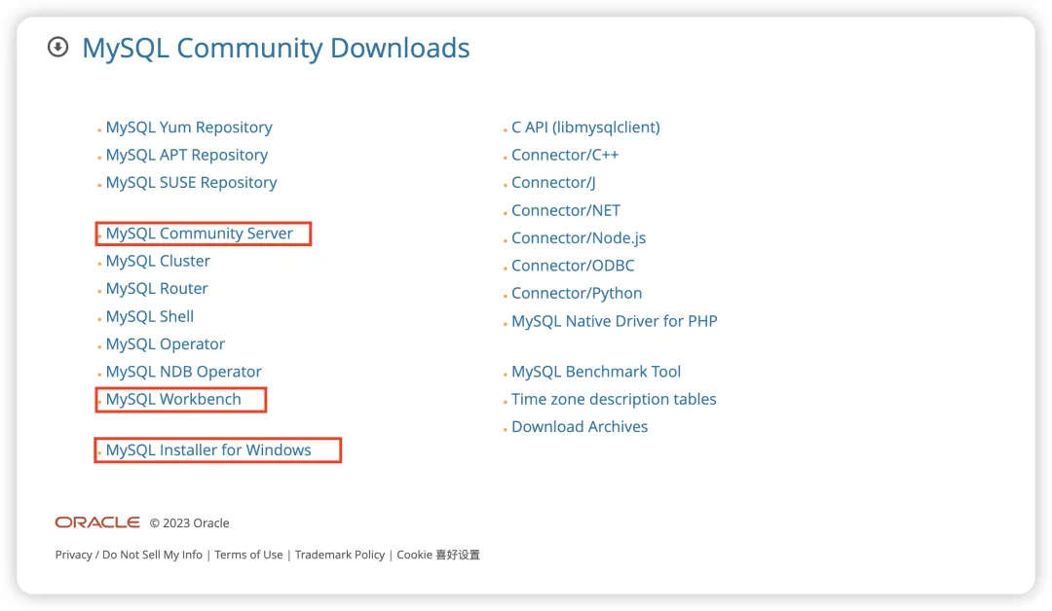Open MySQL APT Repository link
This screenshot has height=611, width=1052.
tap(186, 155)
